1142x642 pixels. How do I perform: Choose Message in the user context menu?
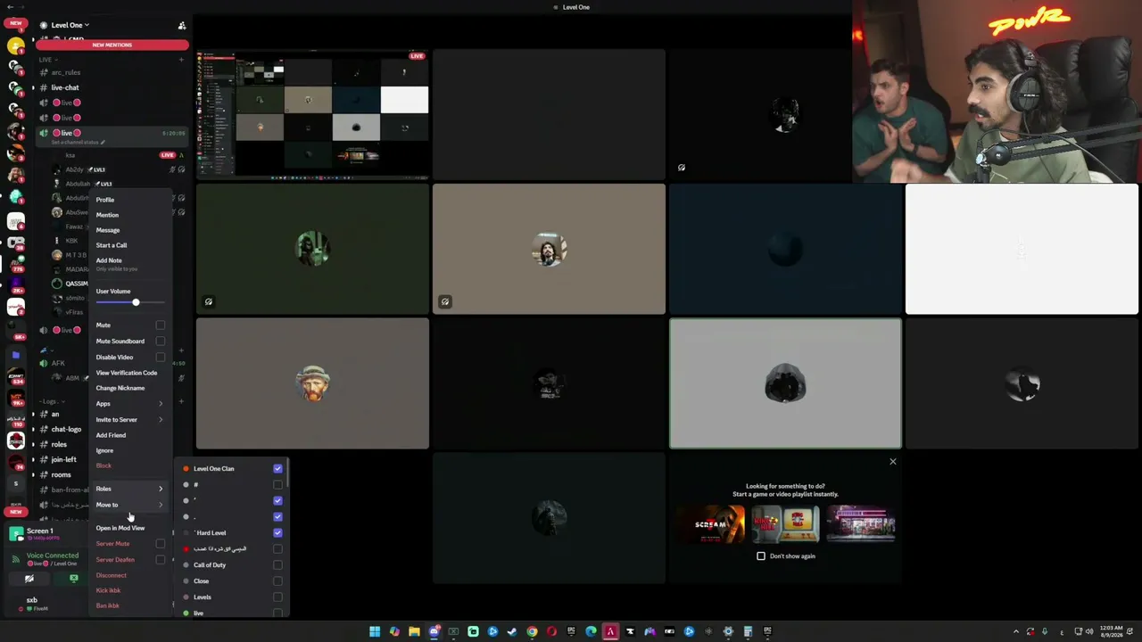coord(108,230)
